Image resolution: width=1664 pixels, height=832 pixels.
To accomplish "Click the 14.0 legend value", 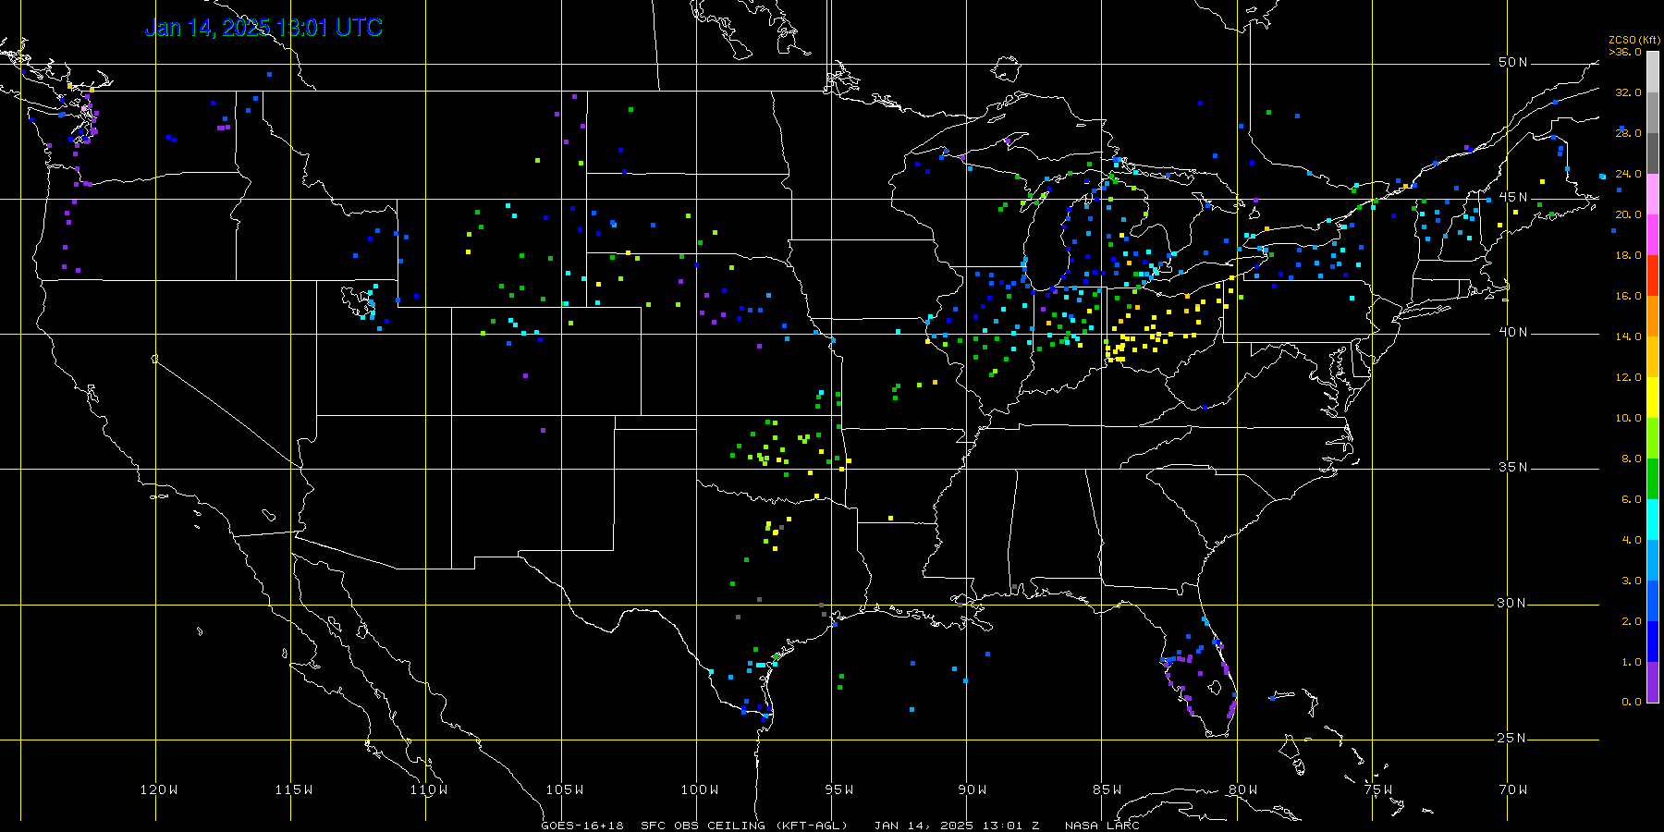I will (1629, 336).
